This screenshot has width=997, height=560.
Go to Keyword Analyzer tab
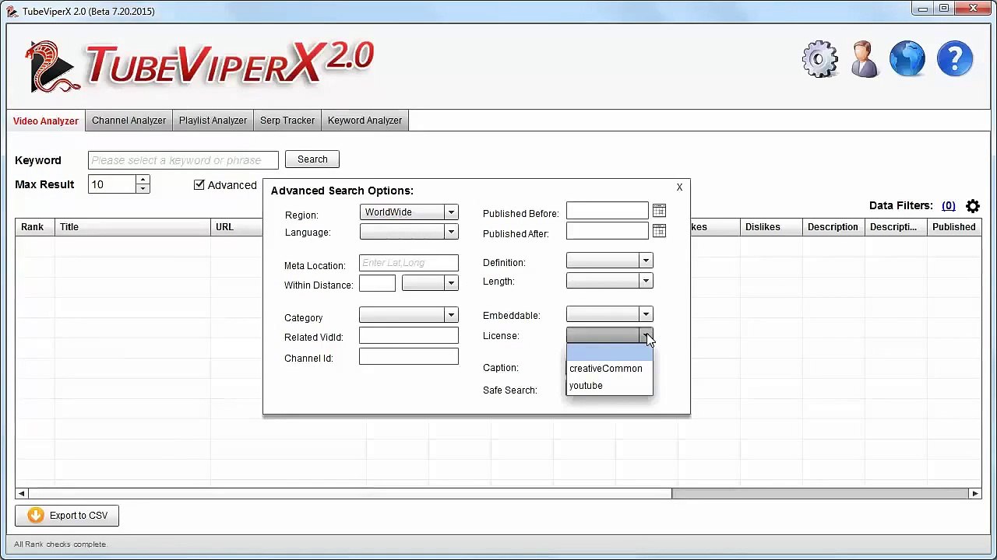pos(365,121)
